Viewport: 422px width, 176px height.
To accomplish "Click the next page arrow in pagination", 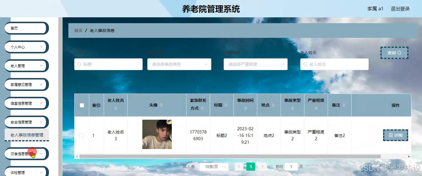I will click(262, 166).
